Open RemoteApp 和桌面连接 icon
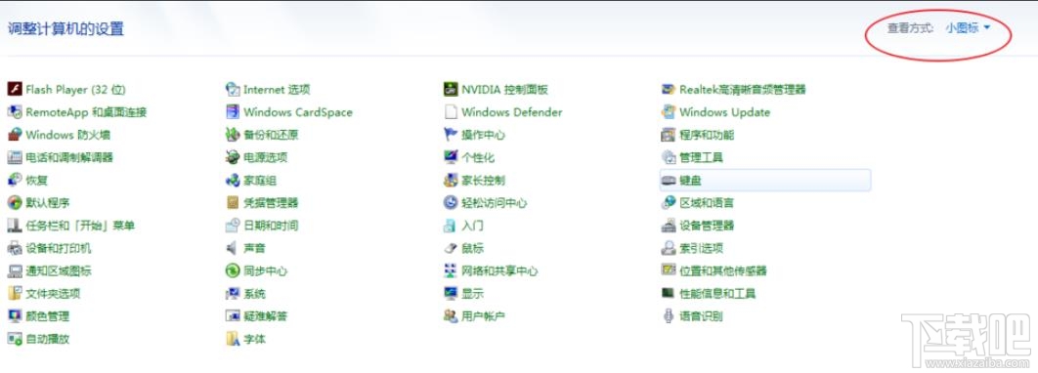1038x373 pixels. (x=15, y=112)
